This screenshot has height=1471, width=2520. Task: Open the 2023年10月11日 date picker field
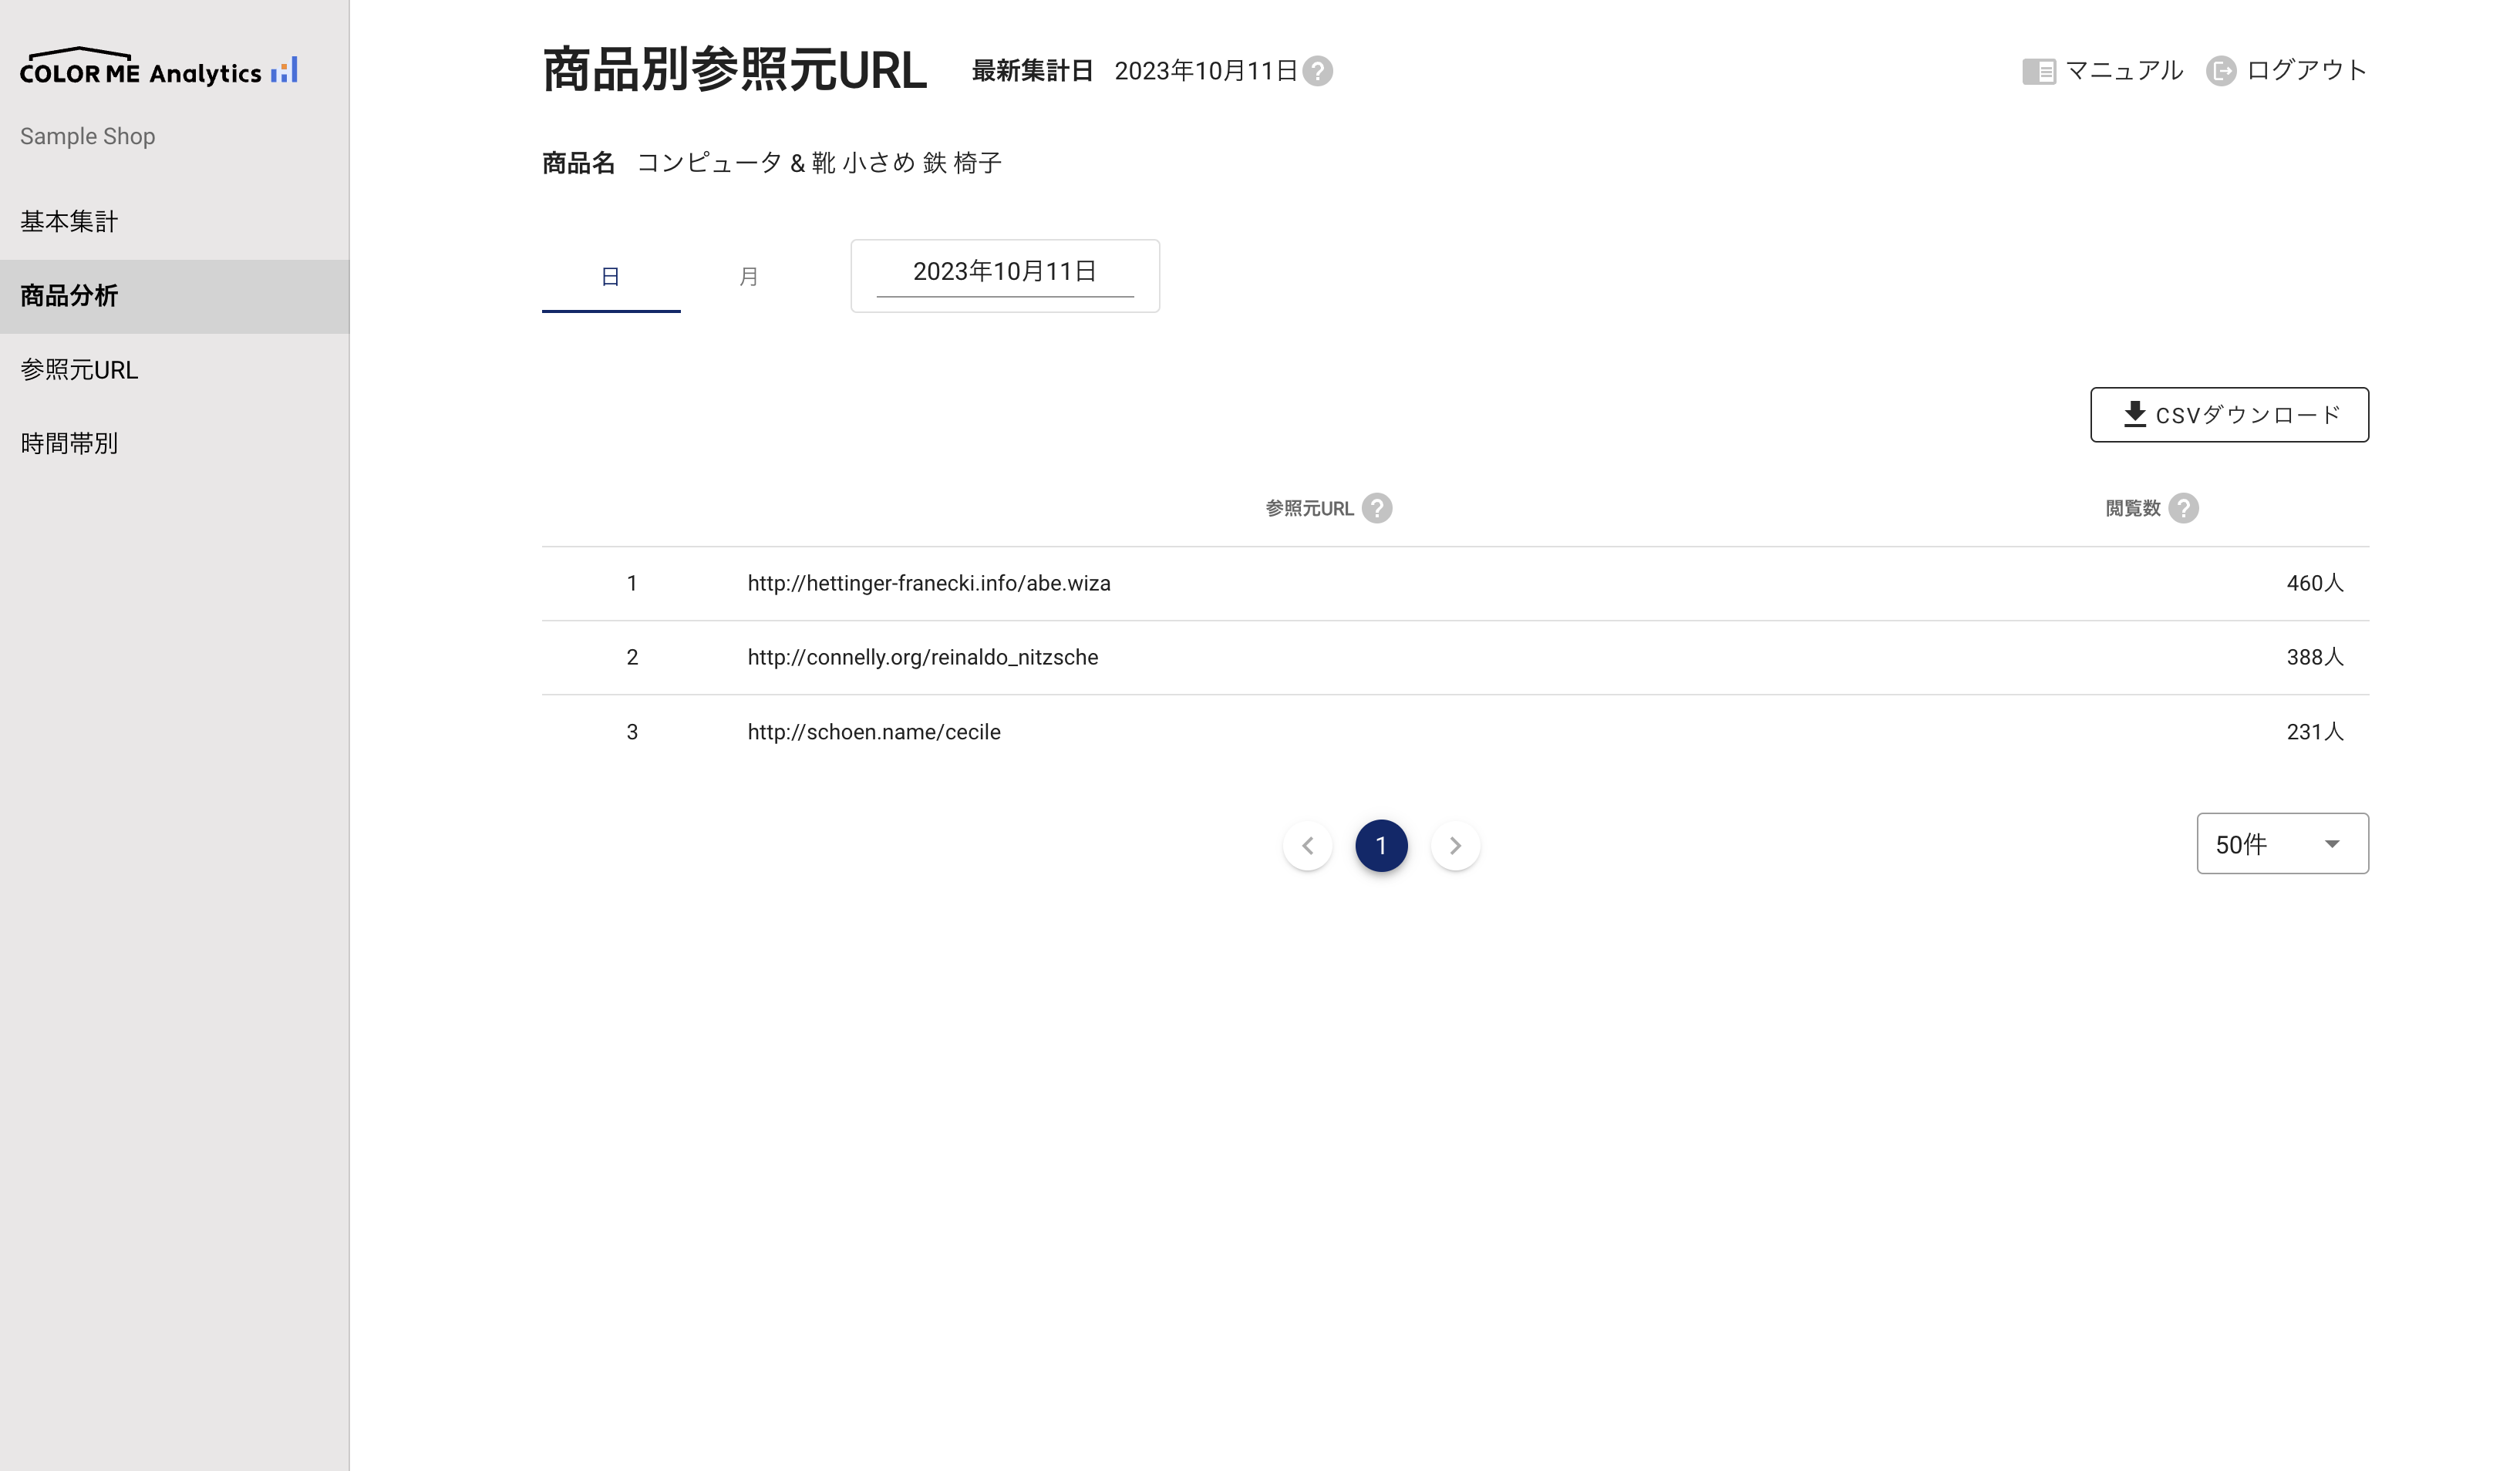(x=1005, y=276)
